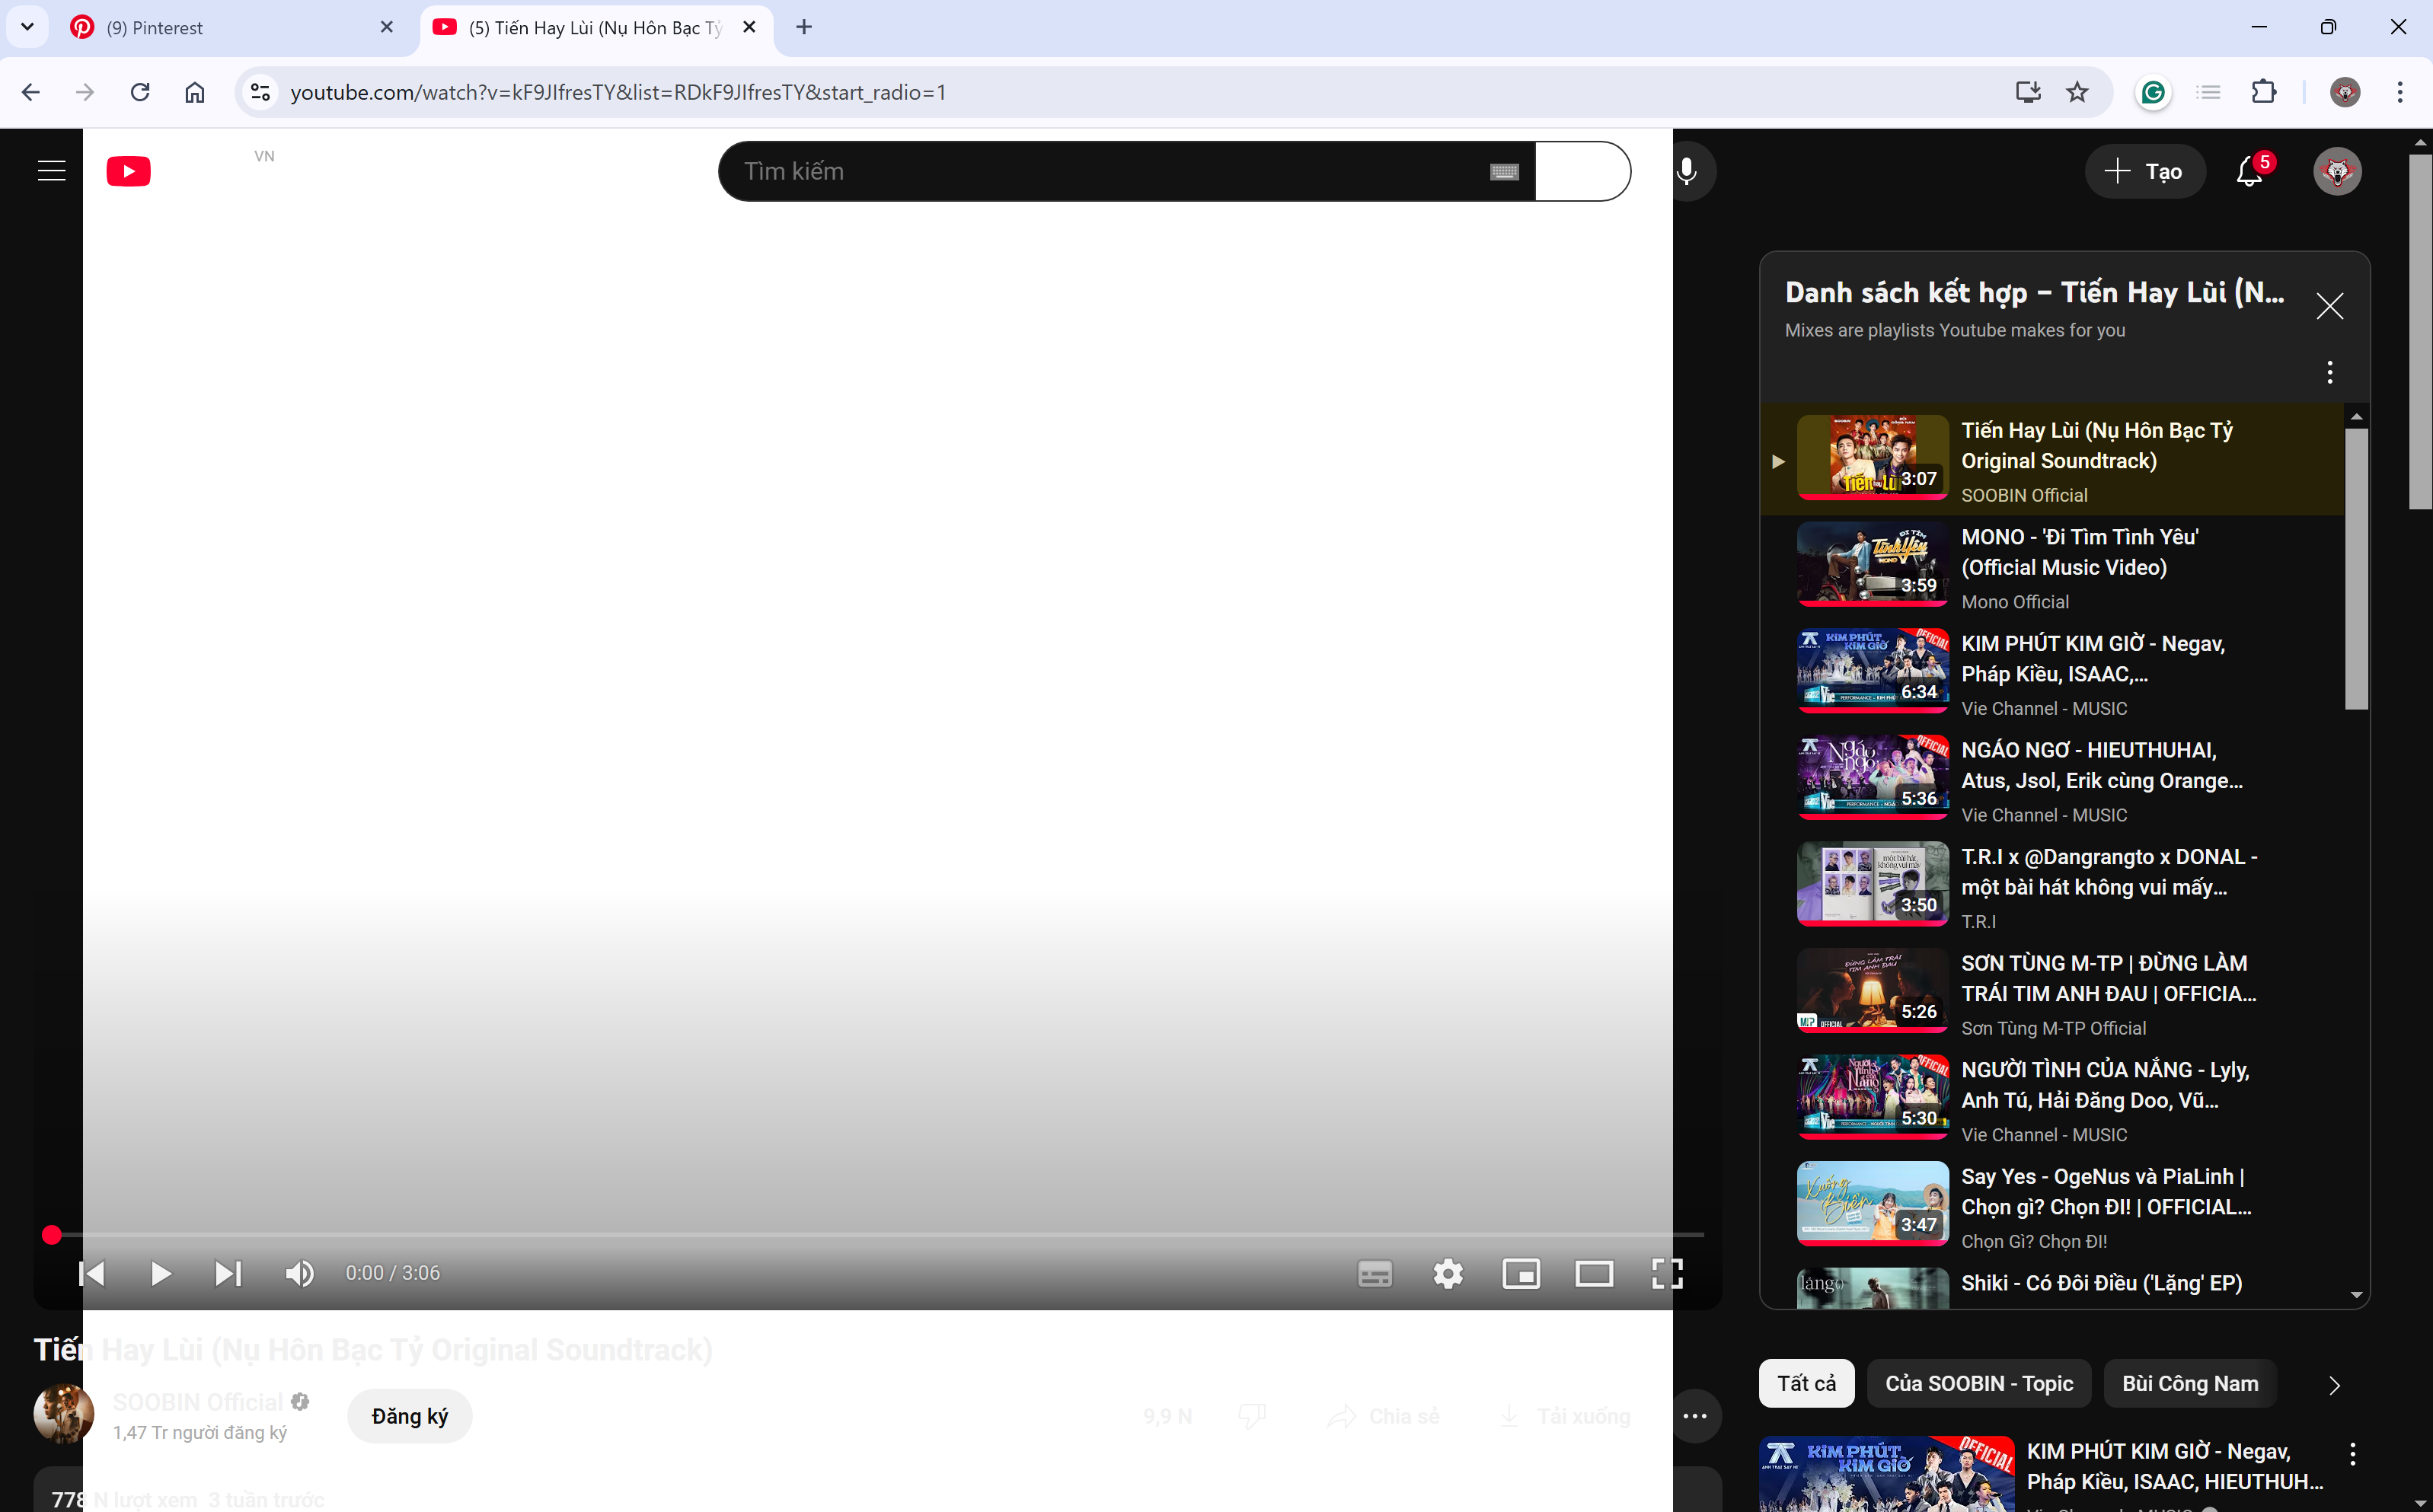Open the browser extensions puzzle menu
This screenshot has height=1512, width=2433.
[x=2264, y=92]
